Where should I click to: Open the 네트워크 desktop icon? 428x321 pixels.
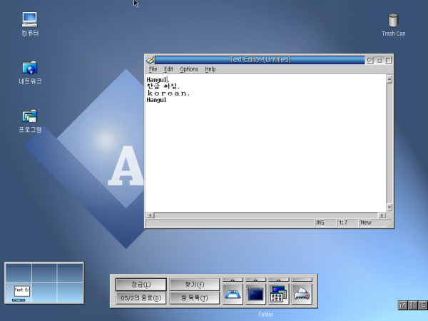pyautogui.click(x=30, y=68)
